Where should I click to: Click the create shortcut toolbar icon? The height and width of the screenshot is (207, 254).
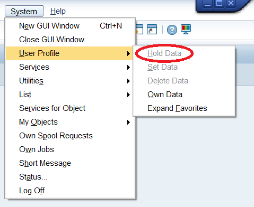click(152, 29)
